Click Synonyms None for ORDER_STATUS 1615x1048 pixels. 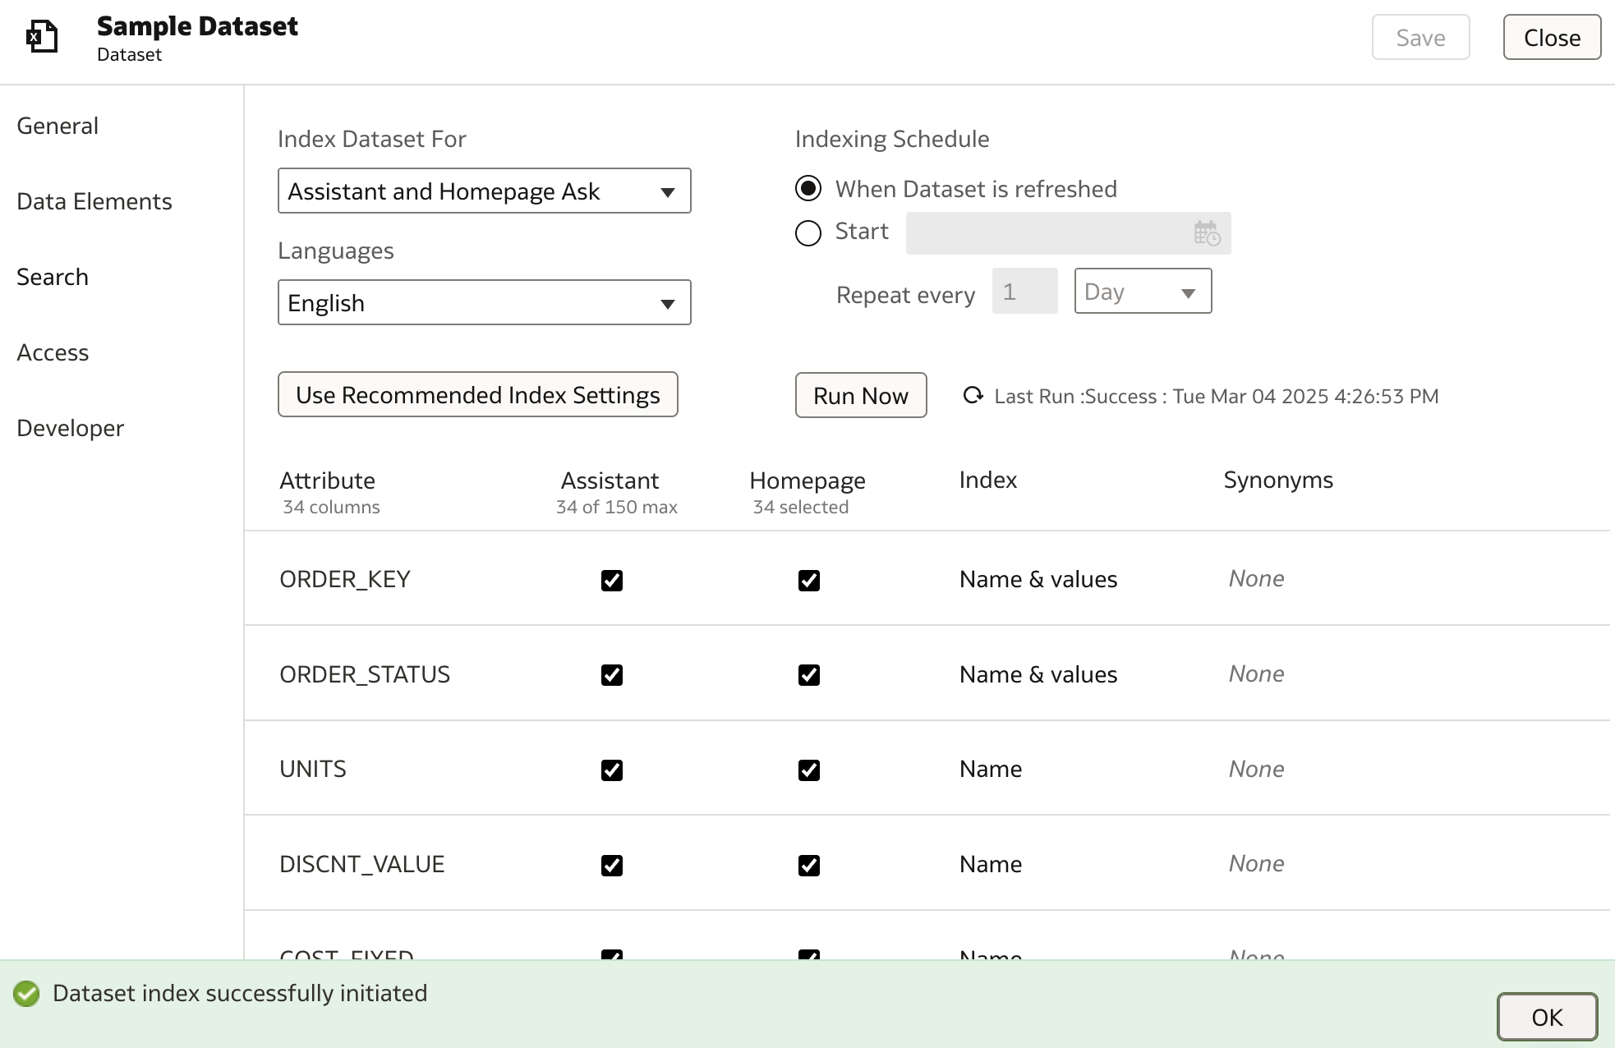tap(1256, 673)
